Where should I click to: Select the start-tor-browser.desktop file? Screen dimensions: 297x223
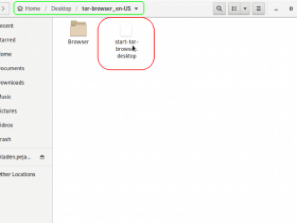click(x=126, y=41)
